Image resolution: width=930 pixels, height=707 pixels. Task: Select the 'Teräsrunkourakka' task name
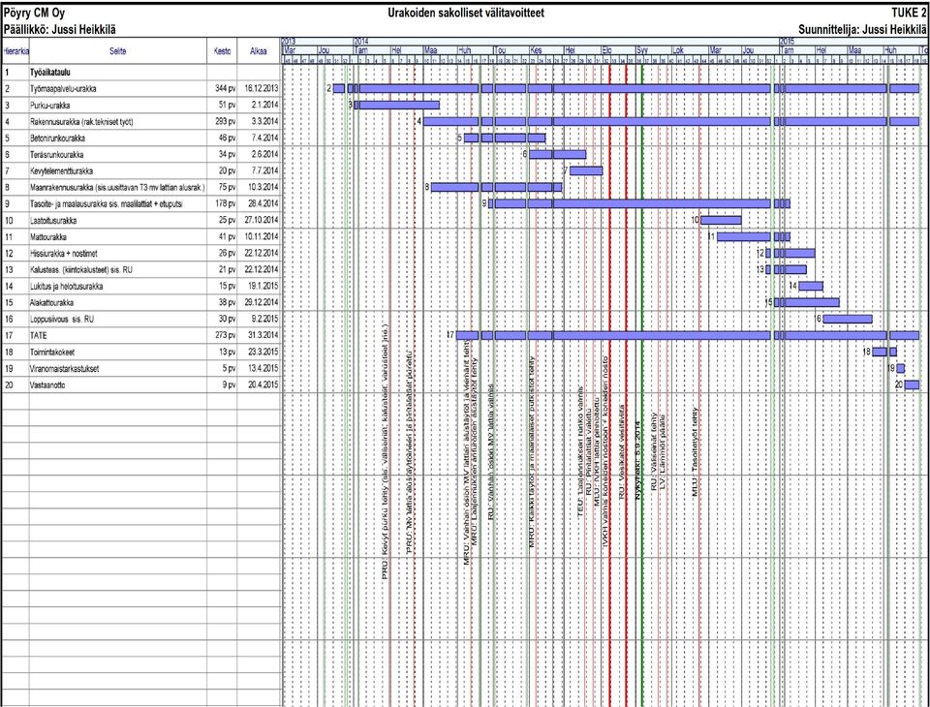56,154
